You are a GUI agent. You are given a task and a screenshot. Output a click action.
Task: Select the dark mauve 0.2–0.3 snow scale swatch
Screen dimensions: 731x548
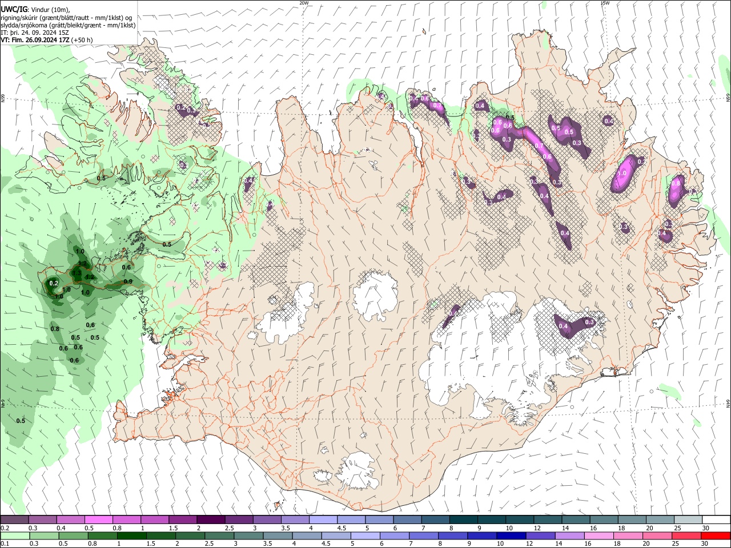coord(14,519)
